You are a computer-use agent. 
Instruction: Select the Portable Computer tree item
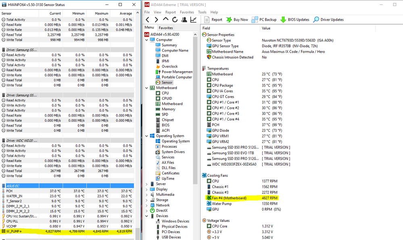(177, 77)
